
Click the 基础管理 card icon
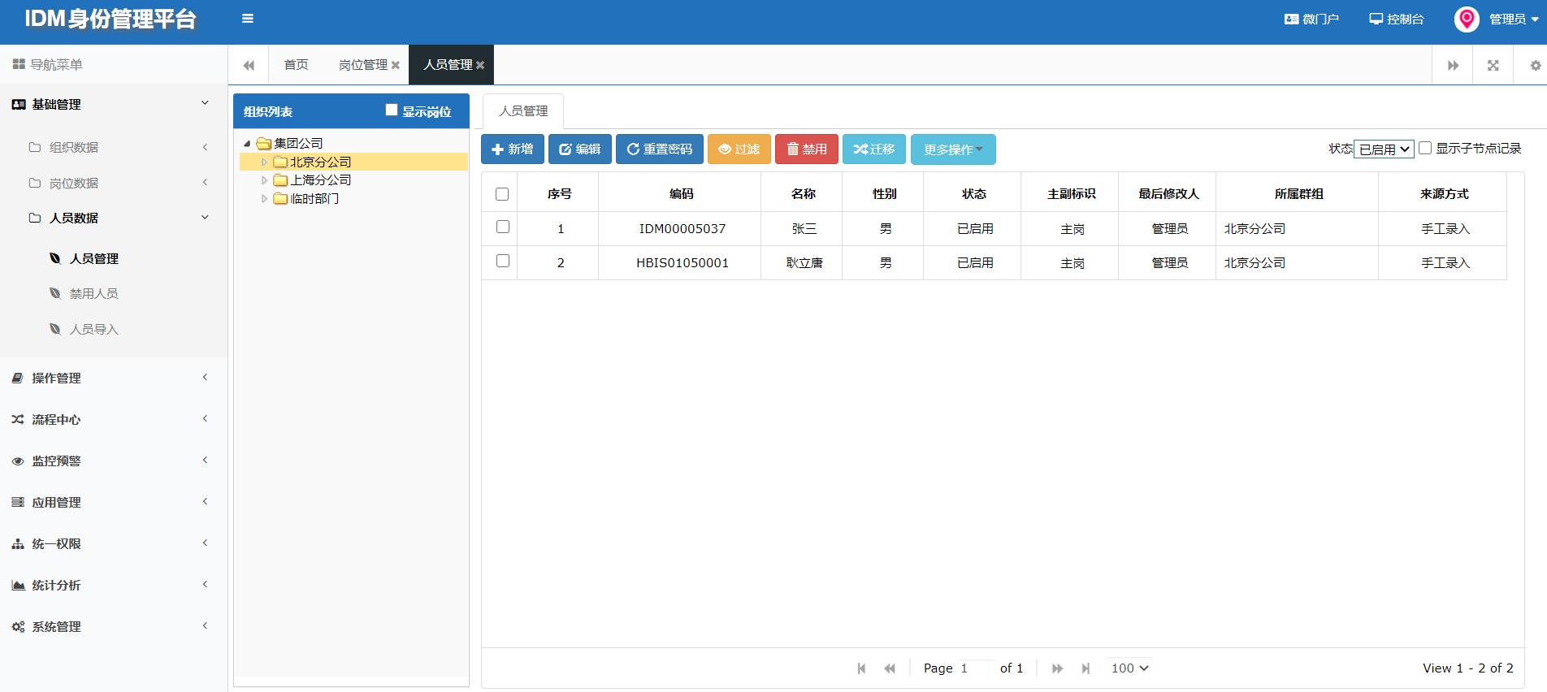pyautogui.click(x=19, y=104)
